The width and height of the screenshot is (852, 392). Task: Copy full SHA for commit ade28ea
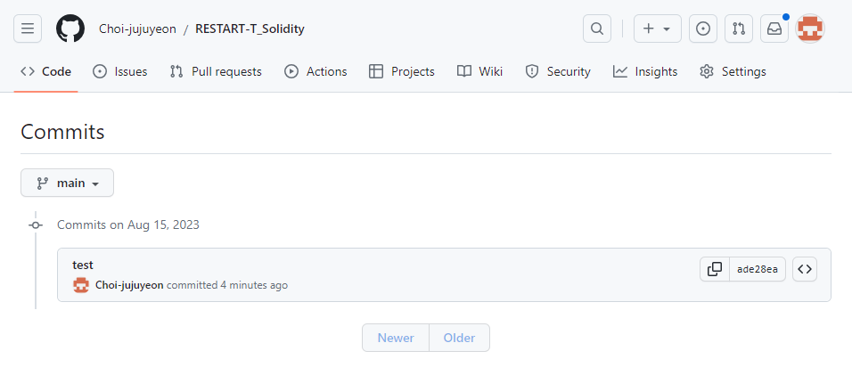715,269
